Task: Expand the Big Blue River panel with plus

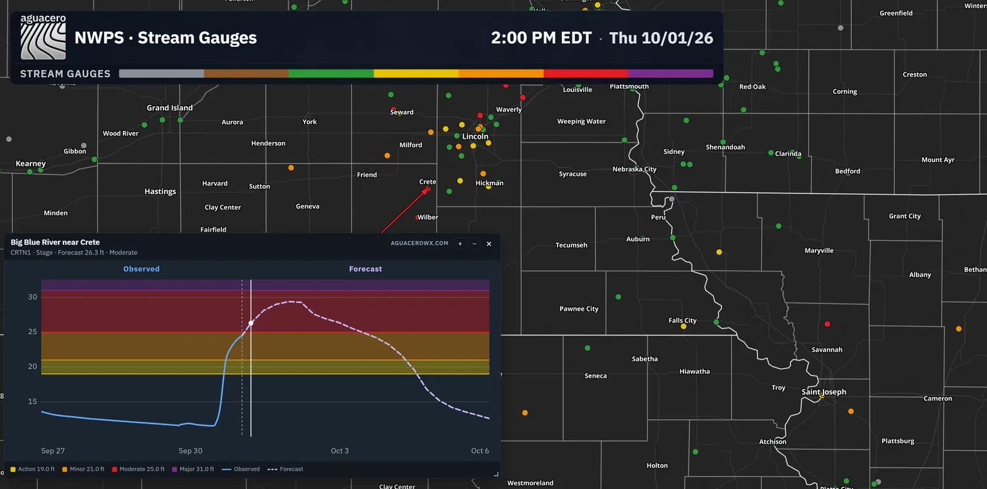Action: click(x=460, y=244)
